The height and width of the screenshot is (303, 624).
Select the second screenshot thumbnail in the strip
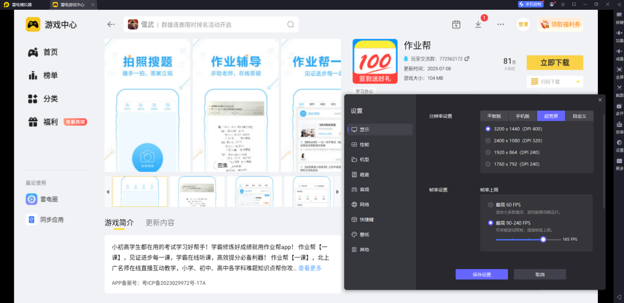click(197, 192)
